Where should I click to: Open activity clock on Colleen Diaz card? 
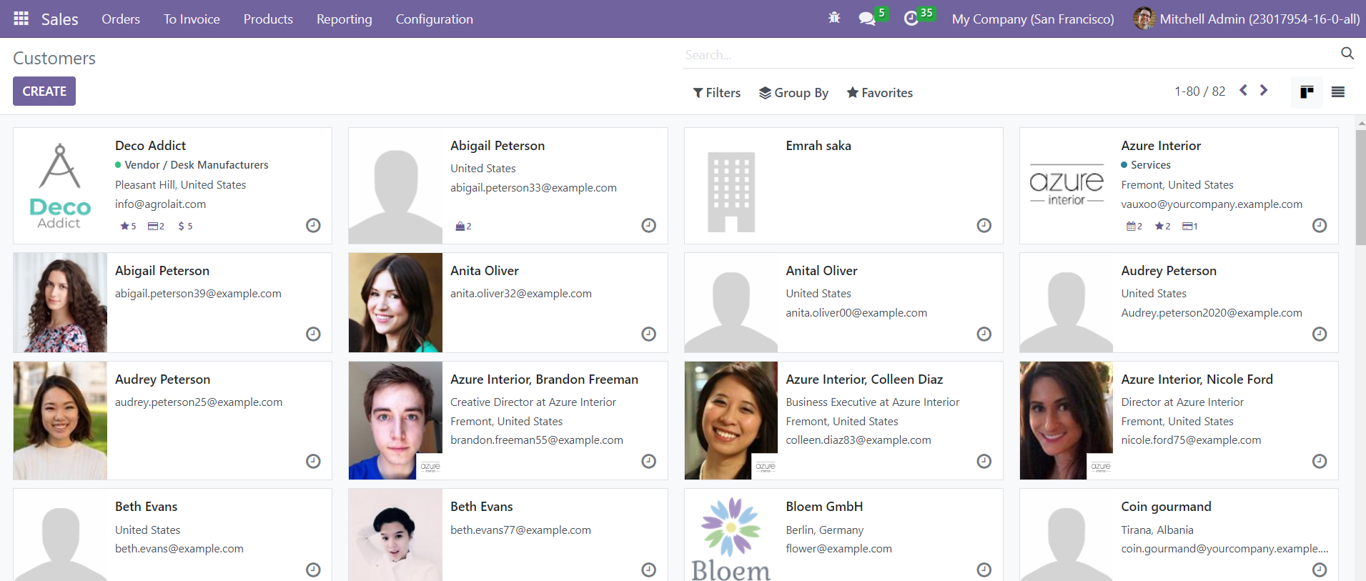pyautogui.click(x=984, y=461)
